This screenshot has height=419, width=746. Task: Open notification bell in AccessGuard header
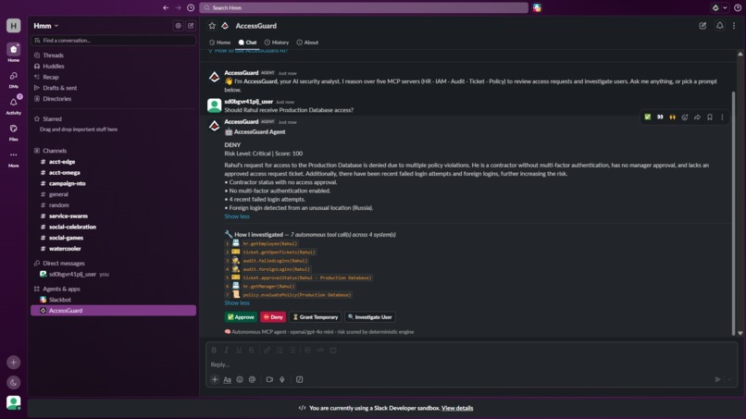pos(720,26)
